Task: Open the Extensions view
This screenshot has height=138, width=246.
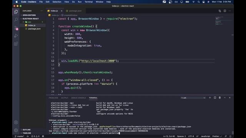Action: click(16, 44)
